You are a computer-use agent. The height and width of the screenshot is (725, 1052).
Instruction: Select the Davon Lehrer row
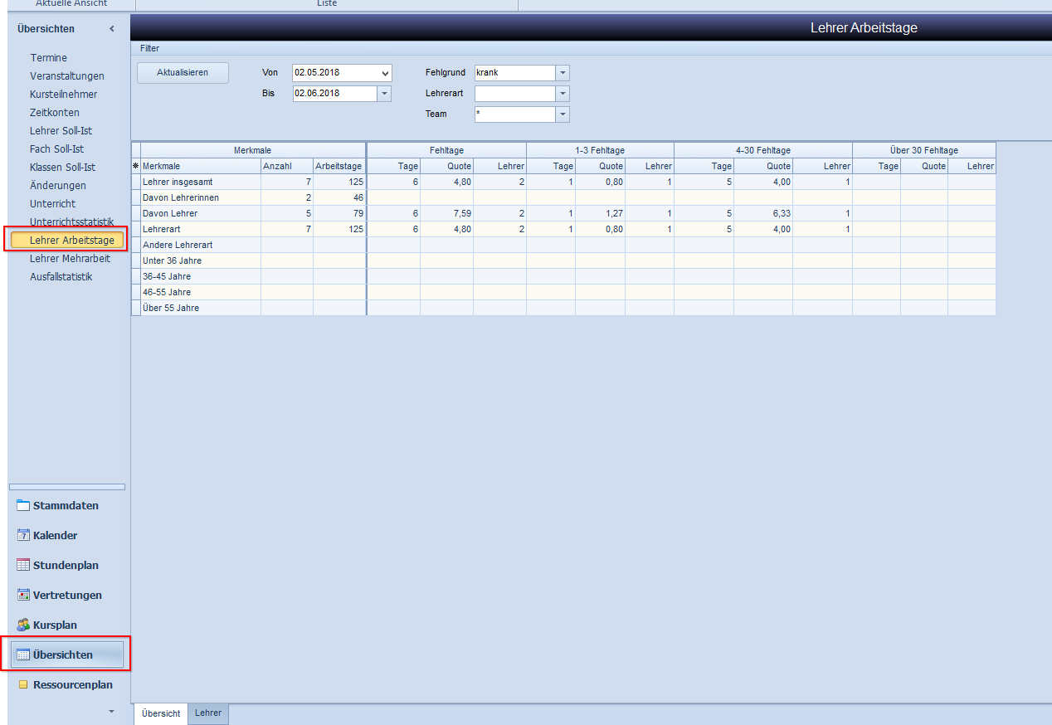point(563,213)
